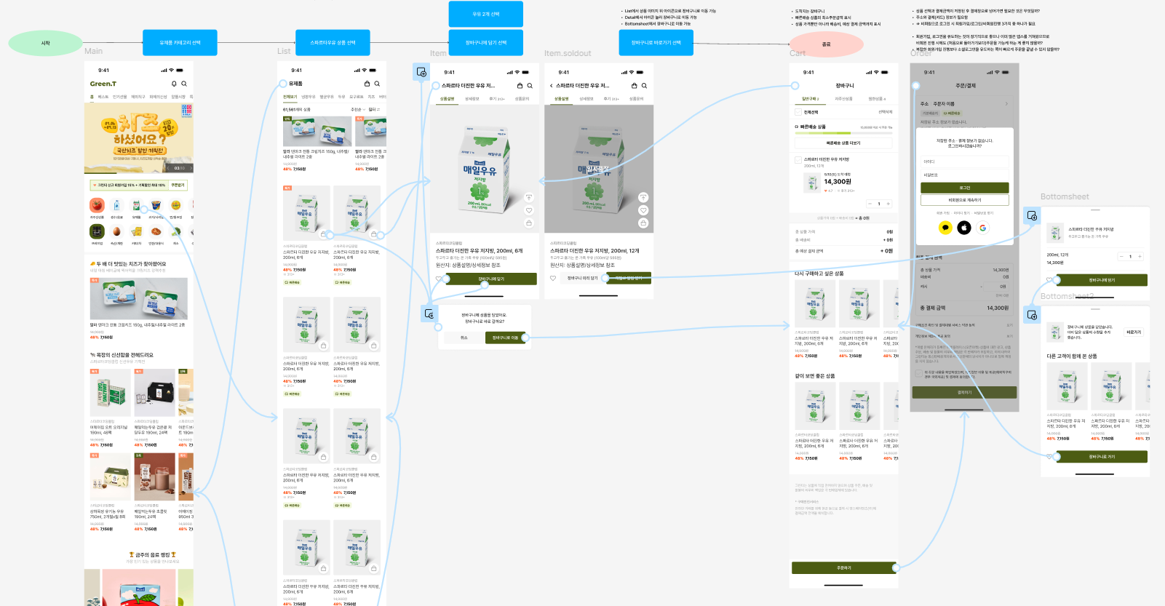Screen dimensions: 1165x606
Task: Increase quantity with plus in Bottomsheet stepper
Action: [1140, 256]
